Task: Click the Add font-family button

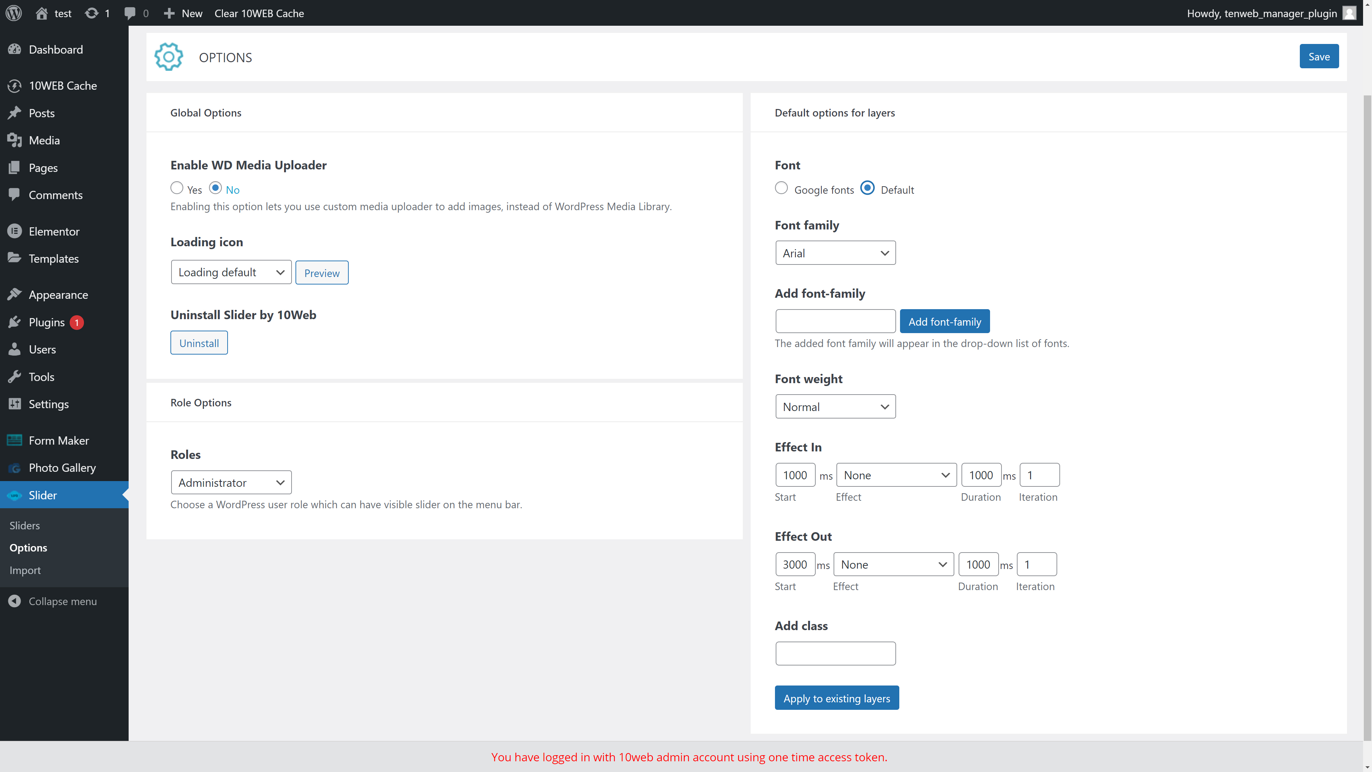Action: coord(944,321)
